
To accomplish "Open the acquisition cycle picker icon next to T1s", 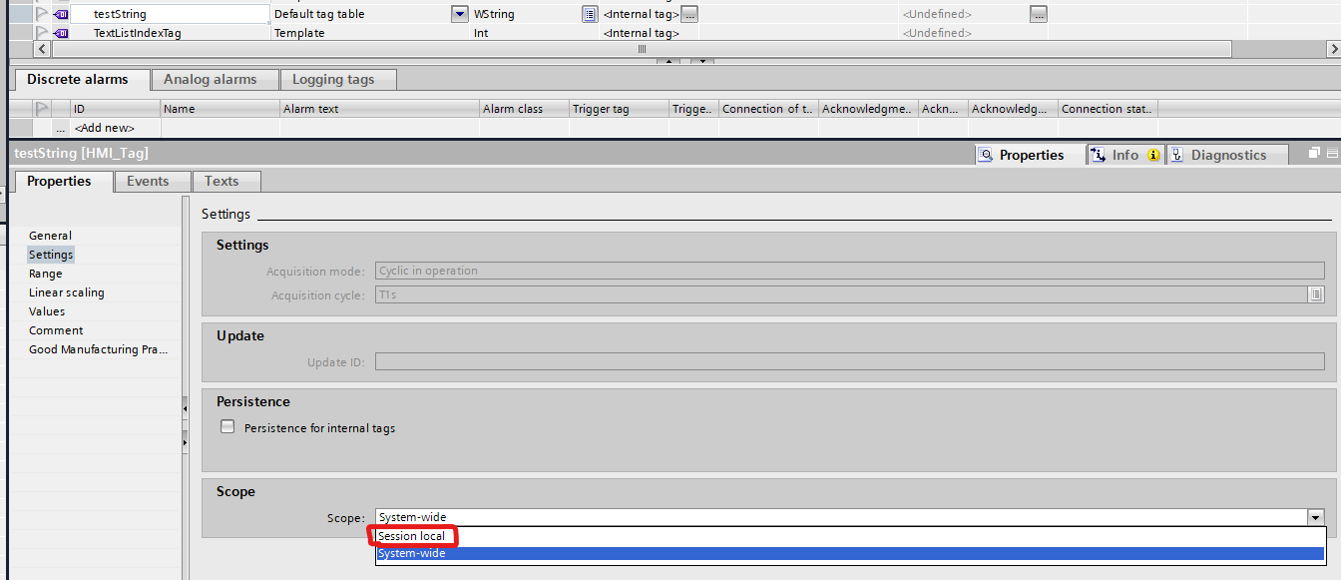I will (1316, 294).
